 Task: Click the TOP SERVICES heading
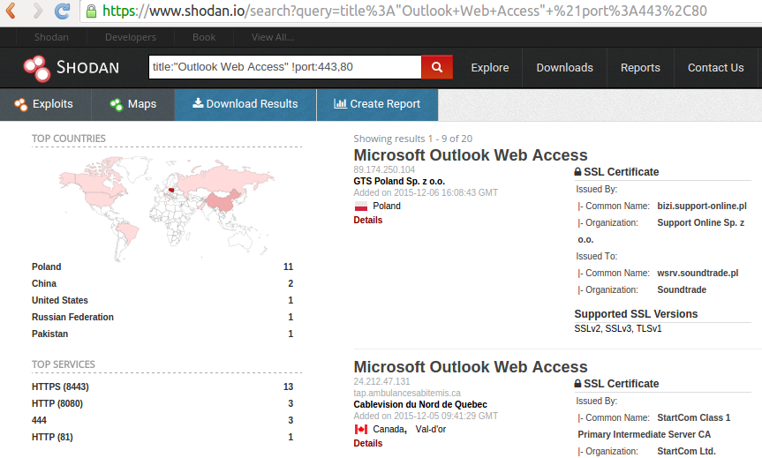(x=64, y=364)
